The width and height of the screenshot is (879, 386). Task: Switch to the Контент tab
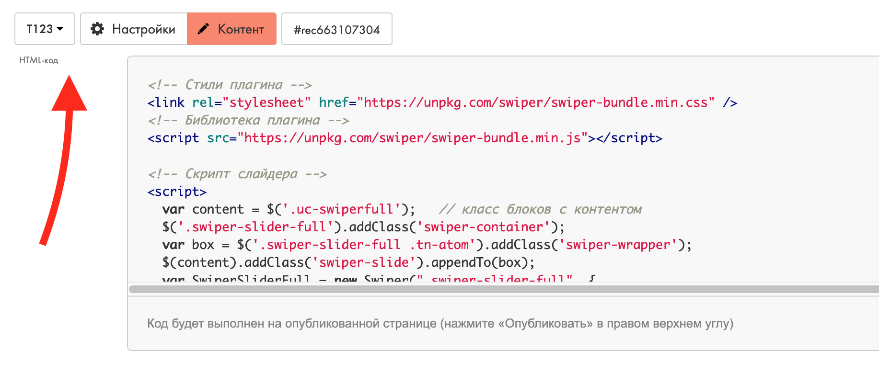[x=231, y=29]
